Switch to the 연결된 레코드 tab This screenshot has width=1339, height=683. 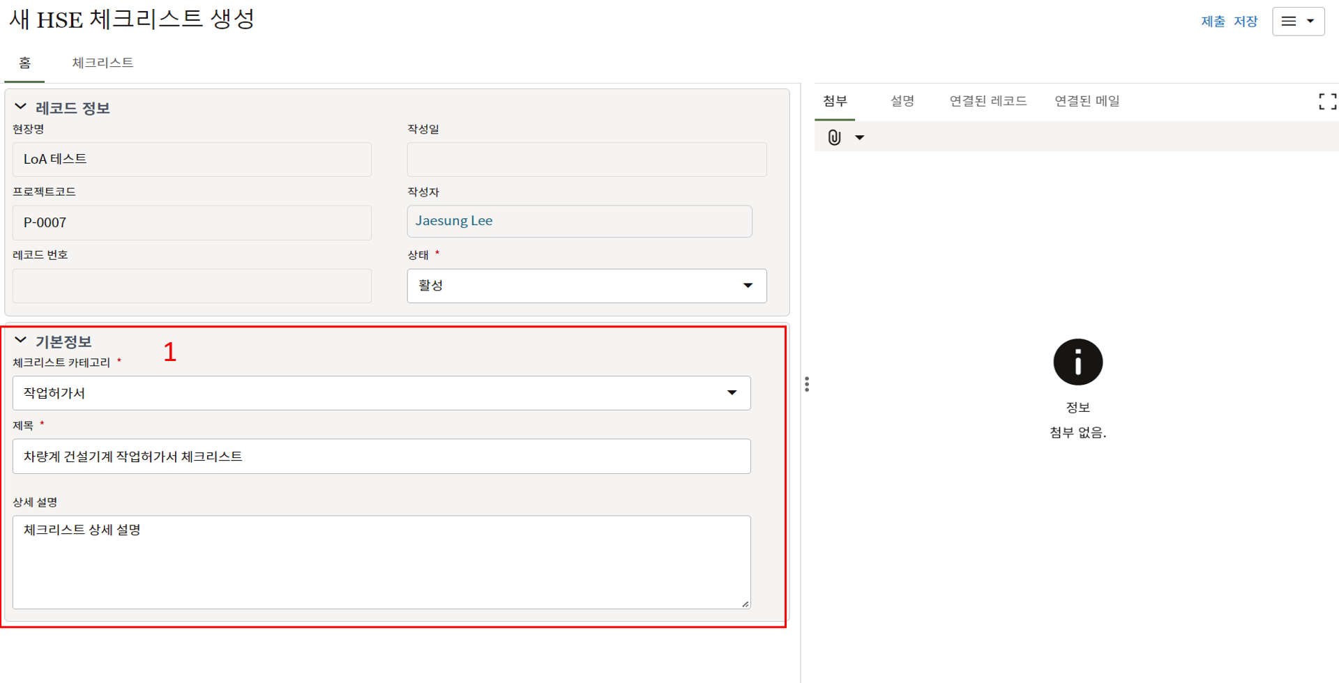[x=988, y=101]
